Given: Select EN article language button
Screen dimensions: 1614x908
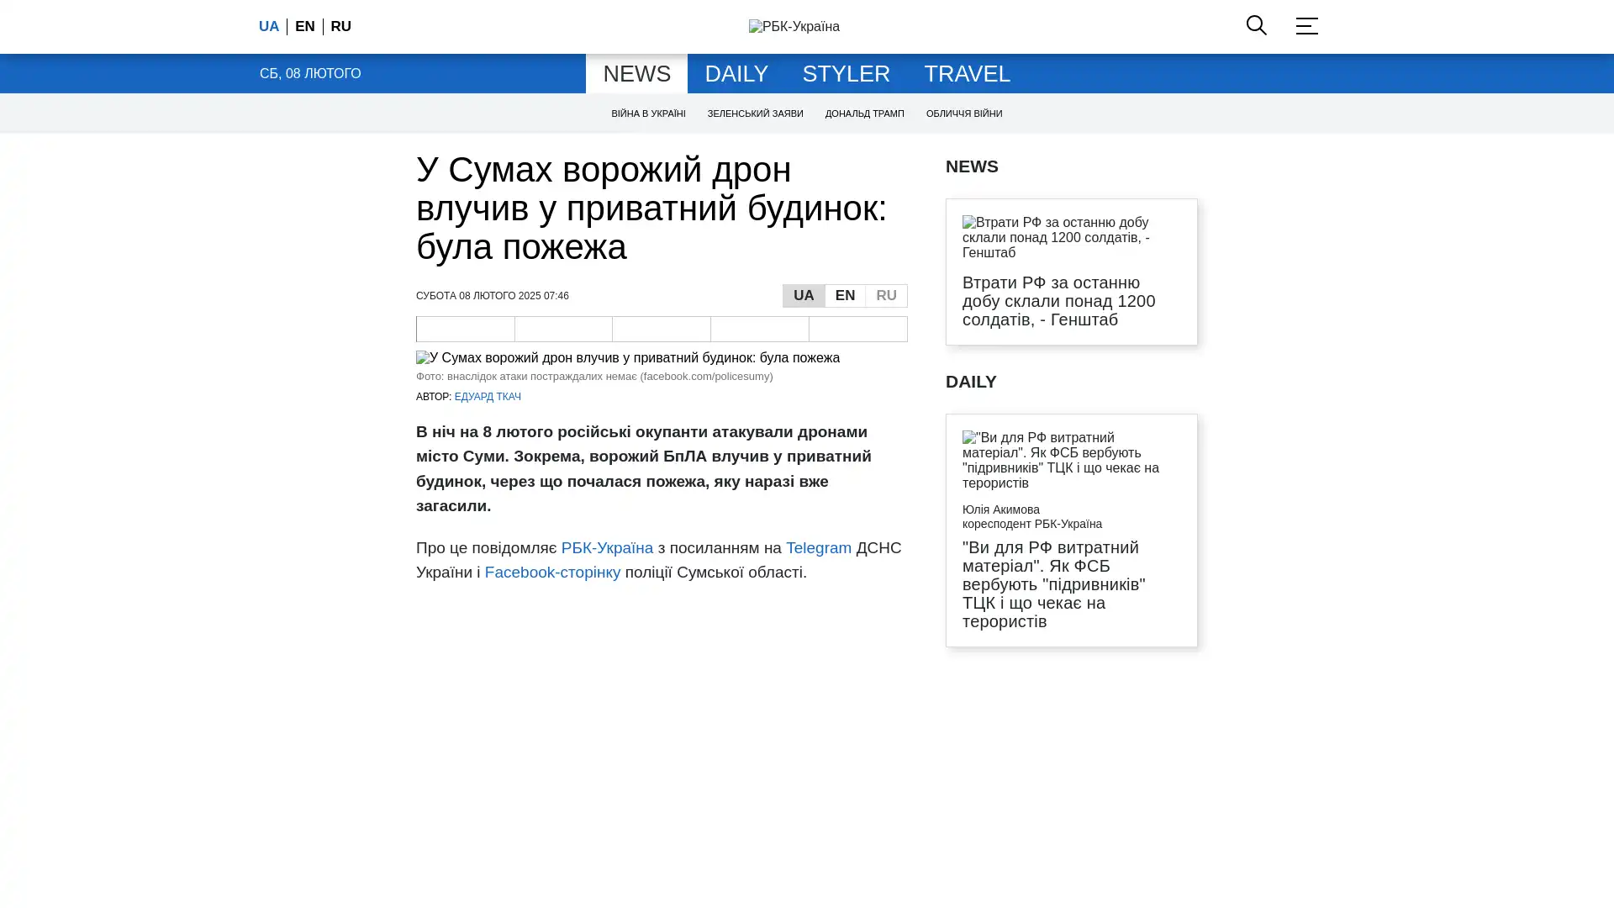Looking at the screenshot, I should tap(845, 296).
